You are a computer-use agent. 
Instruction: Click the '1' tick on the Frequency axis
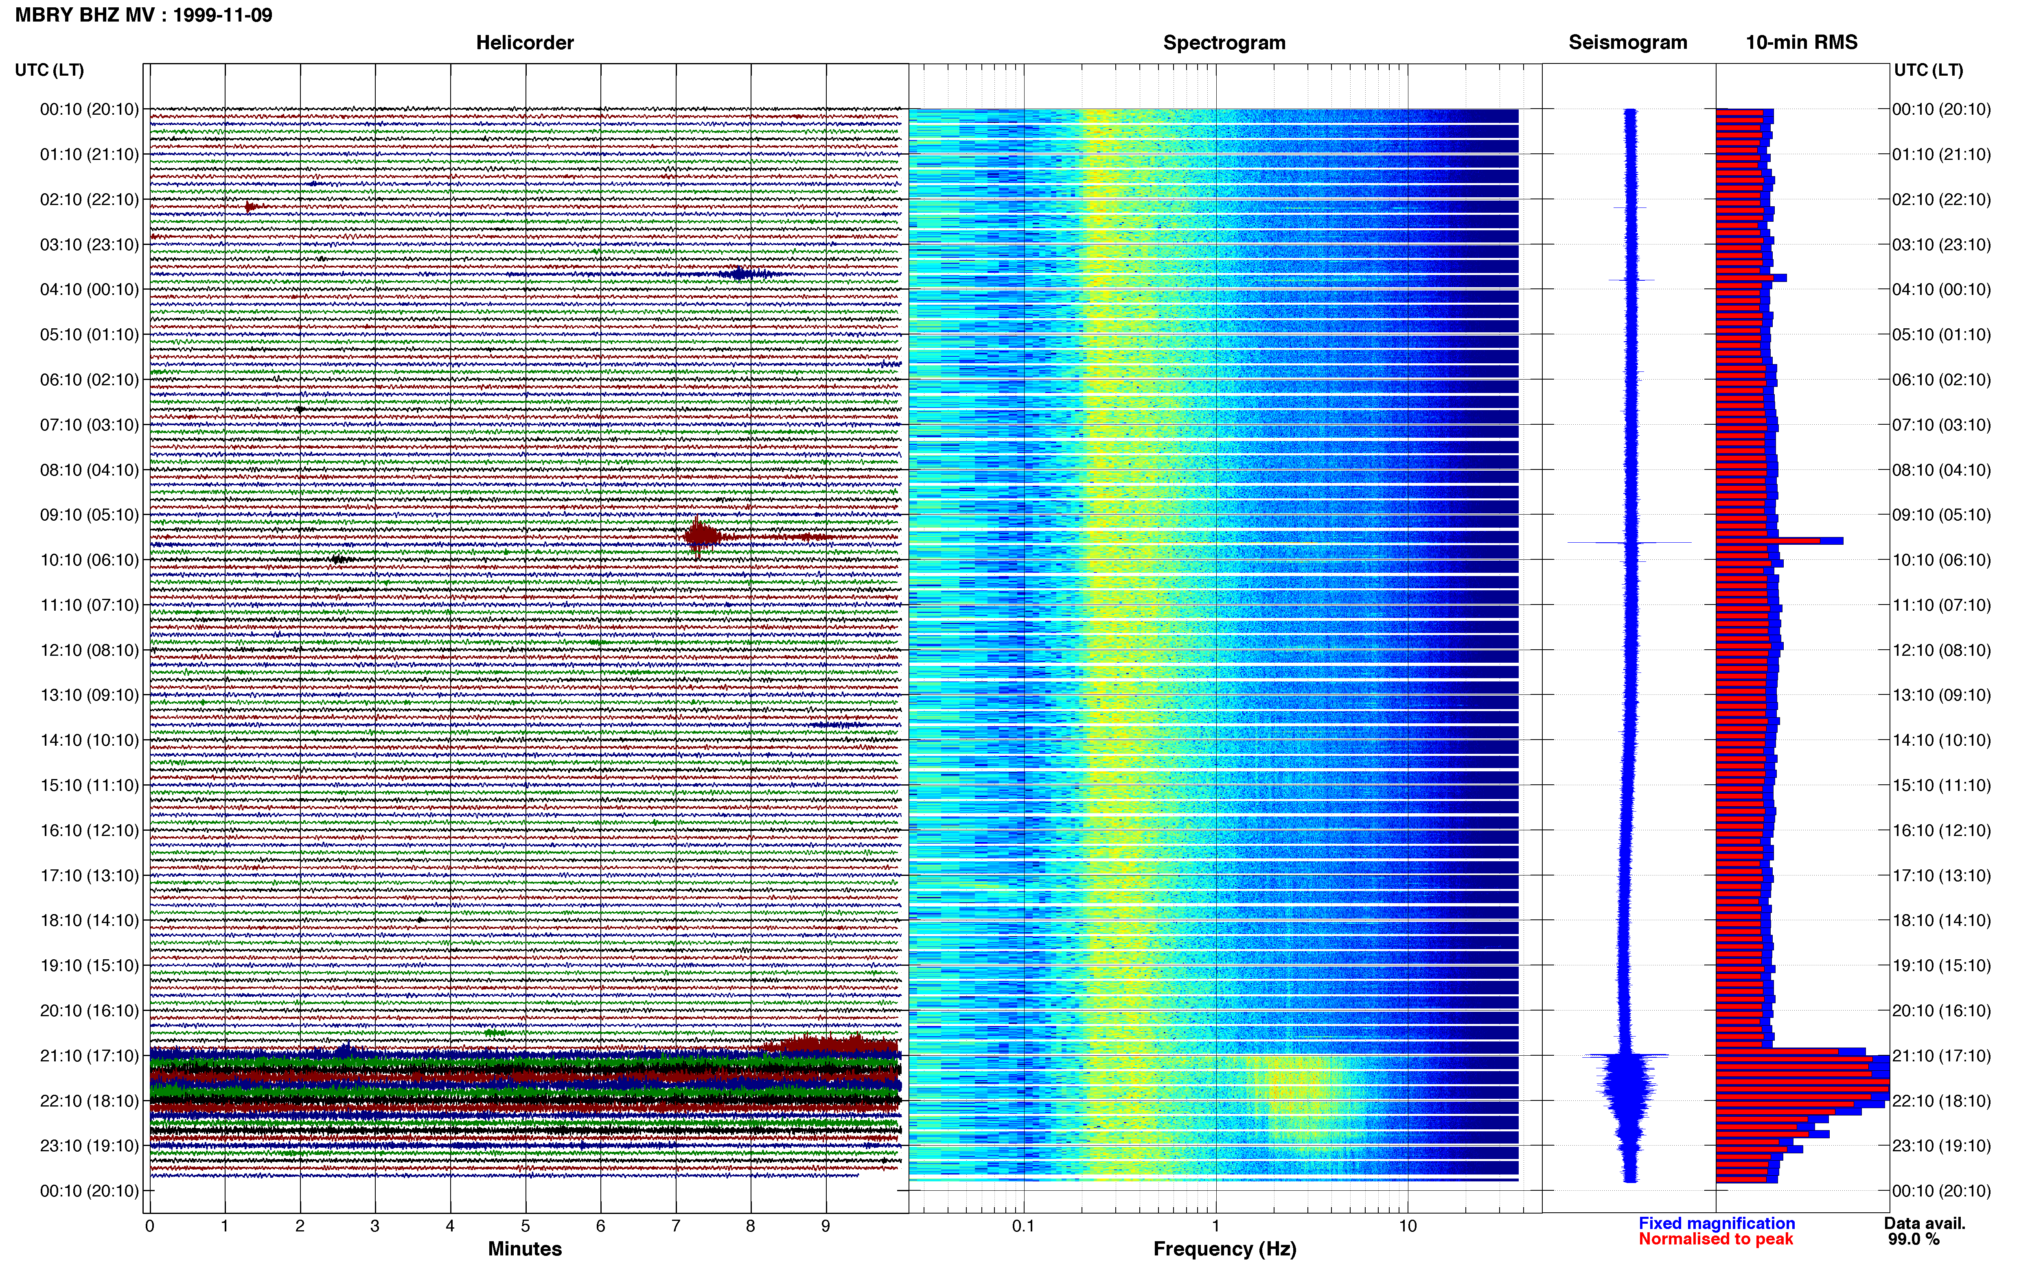click(1216, 1225)
